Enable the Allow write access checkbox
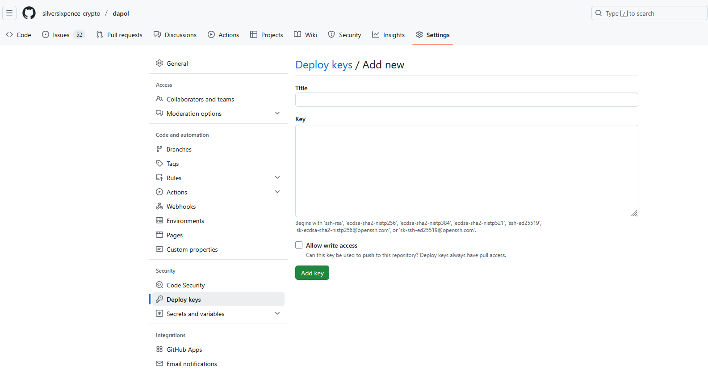Image resolution: width=708 pixels, height=371 pixels. pyautogui.click(x=299, y=245)
